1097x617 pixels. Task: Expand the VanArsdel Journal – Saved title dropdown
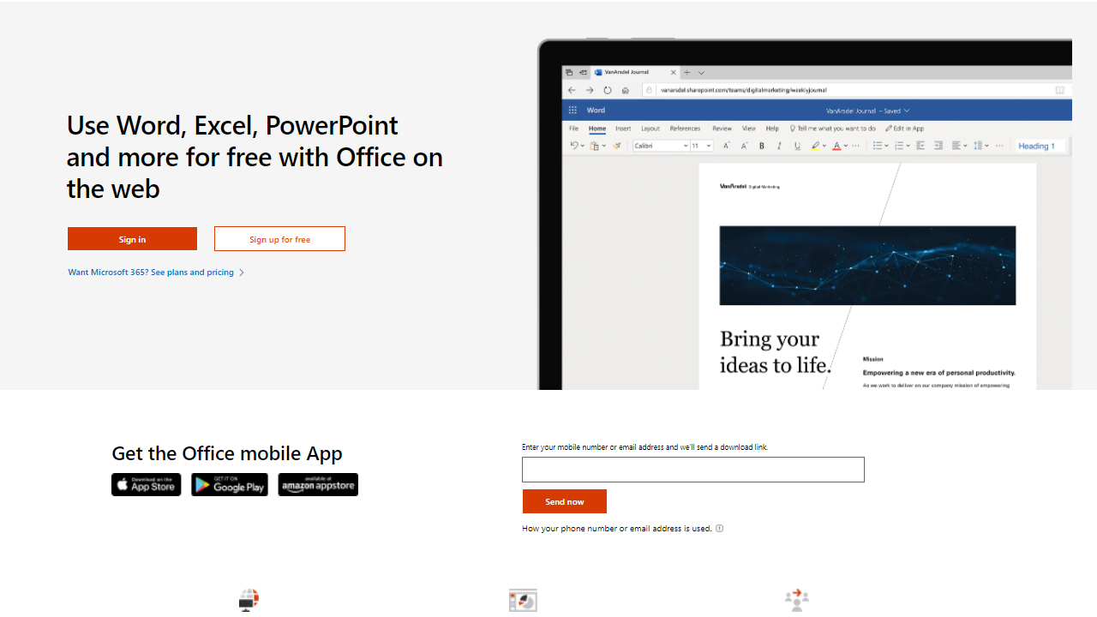point(907,111)
